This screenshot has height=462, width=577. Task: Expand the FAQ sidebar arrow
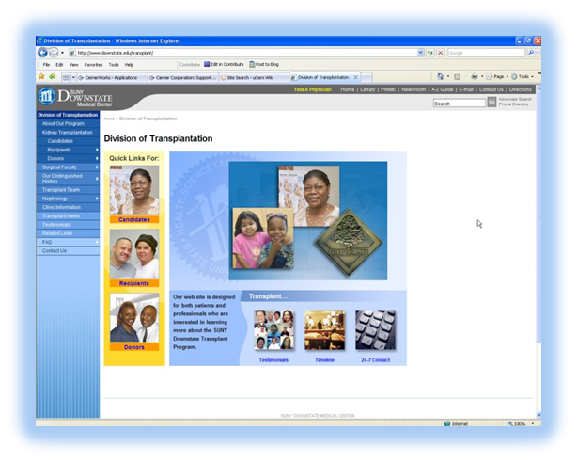tap(97, 242)
